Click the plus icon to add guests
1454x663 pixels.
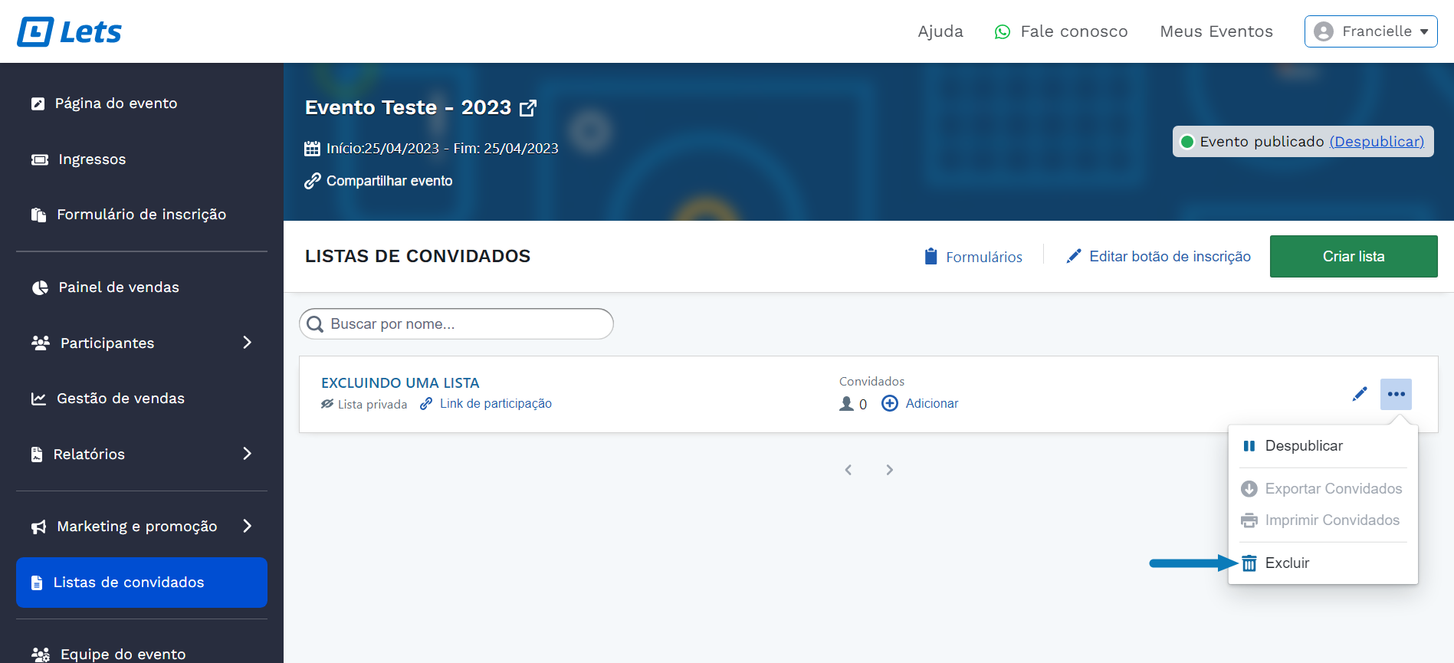[889, 403]
